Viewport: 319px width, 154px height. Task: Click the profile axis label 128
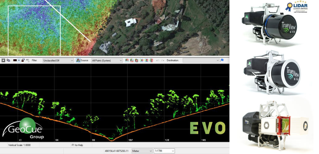(x=167, y=140)
